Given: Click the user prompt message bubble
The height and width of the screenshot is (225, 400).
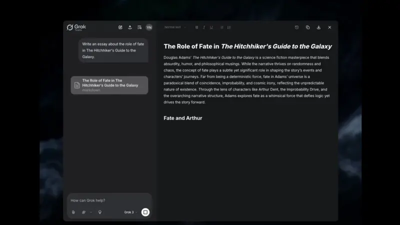Looking at the screenshot, I should pyautogui.click(x=113, y=50).
